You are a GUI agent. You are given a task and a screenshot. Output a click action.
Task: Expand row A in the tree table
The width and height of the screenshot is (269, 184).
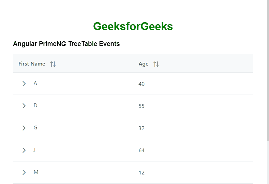tap(24, 84)
